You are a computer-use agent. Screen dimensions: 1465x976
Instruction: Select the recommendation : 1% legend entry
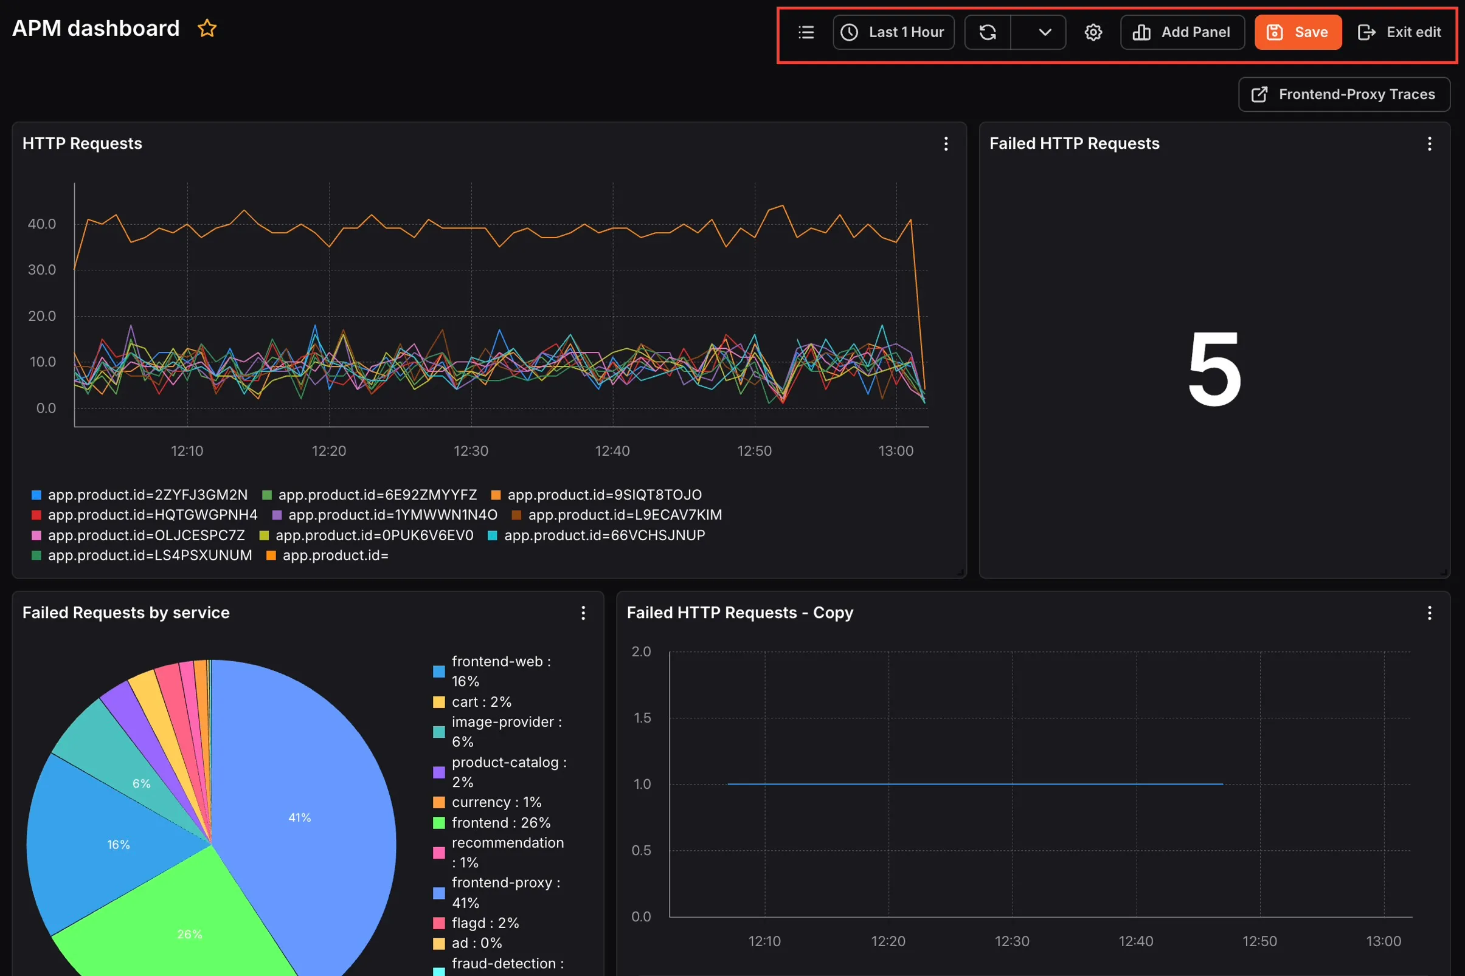498,853
